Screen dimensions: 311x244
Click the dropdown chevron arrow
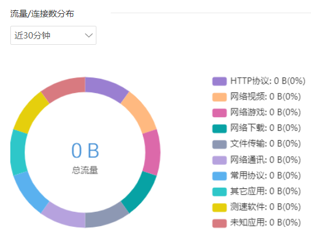[89, 36]
